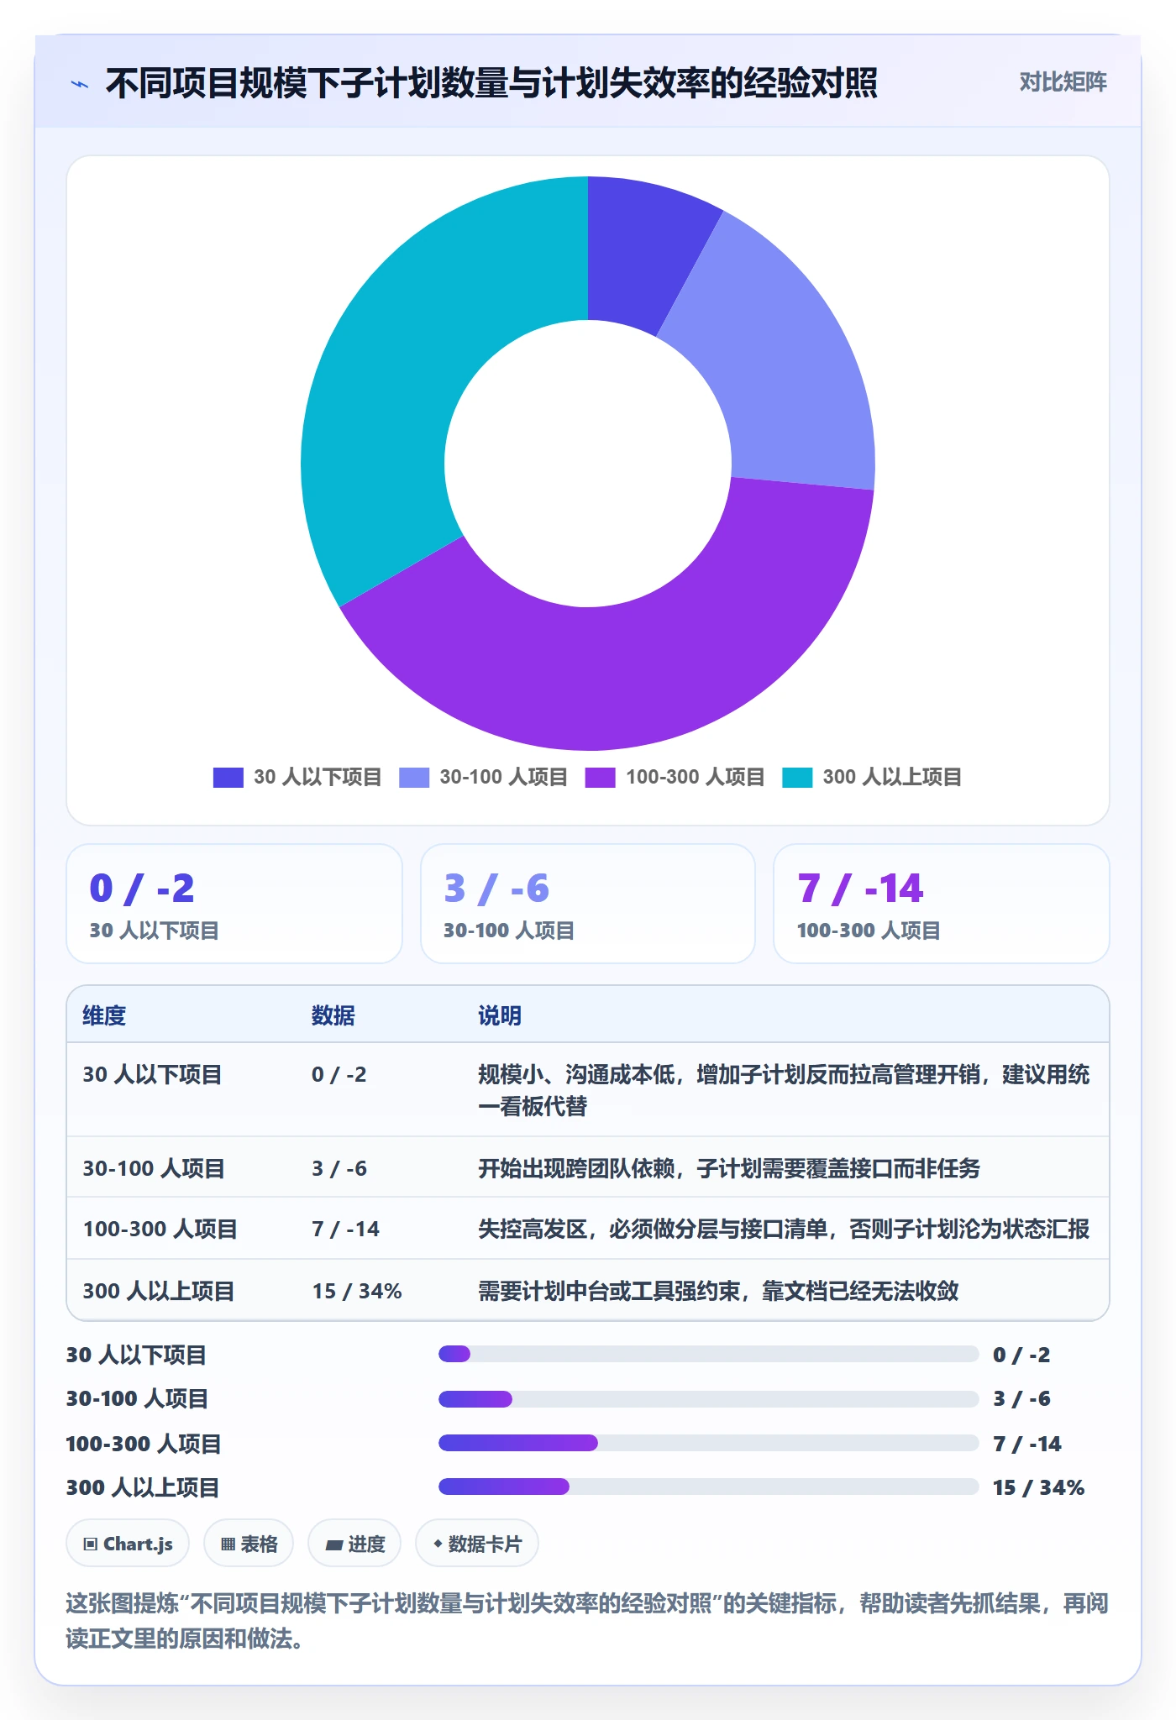The height and width of the screenshot is (1720, 1176).
Task: Select the 0 / -2 data card
Action: point(234,904)
